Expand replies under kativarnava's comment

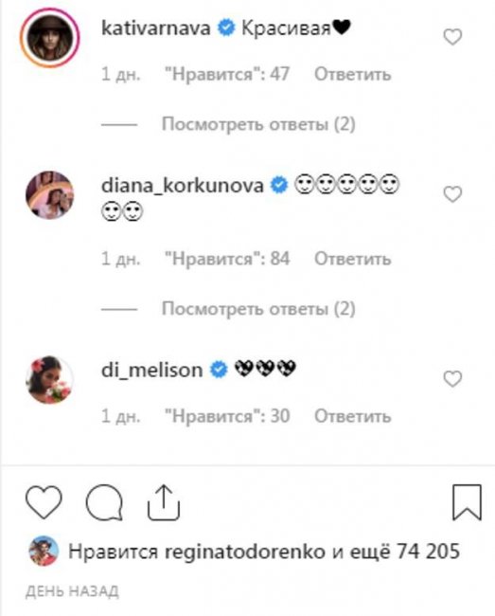click(258, 124)
